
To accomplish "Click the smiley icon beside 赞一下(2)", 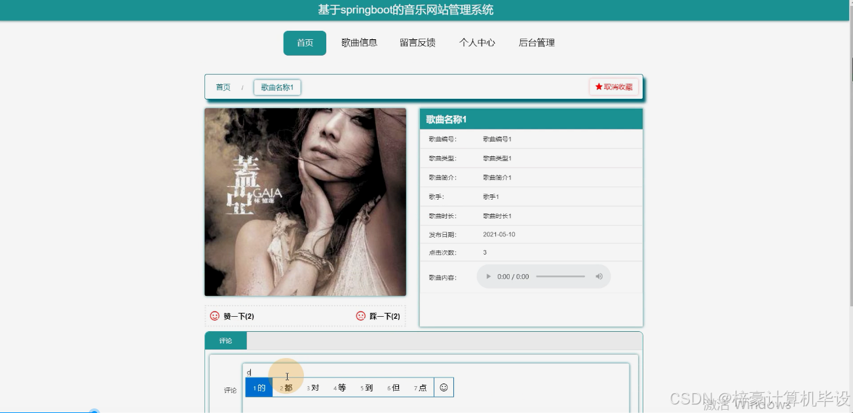I will click(213, 315).
